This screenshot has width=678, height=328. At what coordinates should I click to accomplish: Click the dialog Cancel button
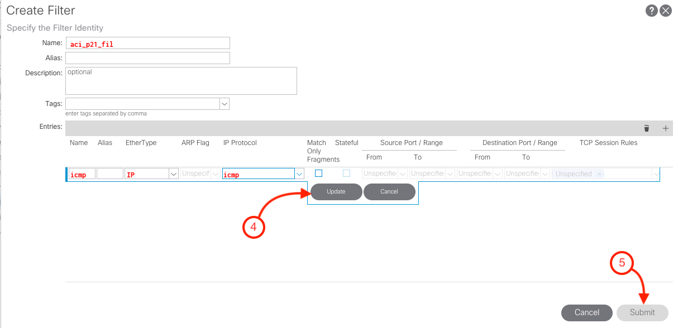coord(586,312)
